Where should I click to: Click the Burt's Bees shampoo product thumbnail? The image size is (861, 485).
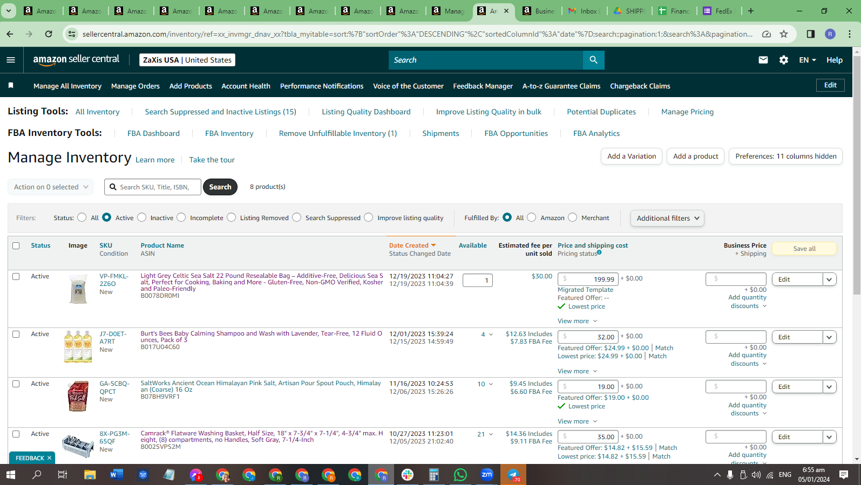pos(78,346)
